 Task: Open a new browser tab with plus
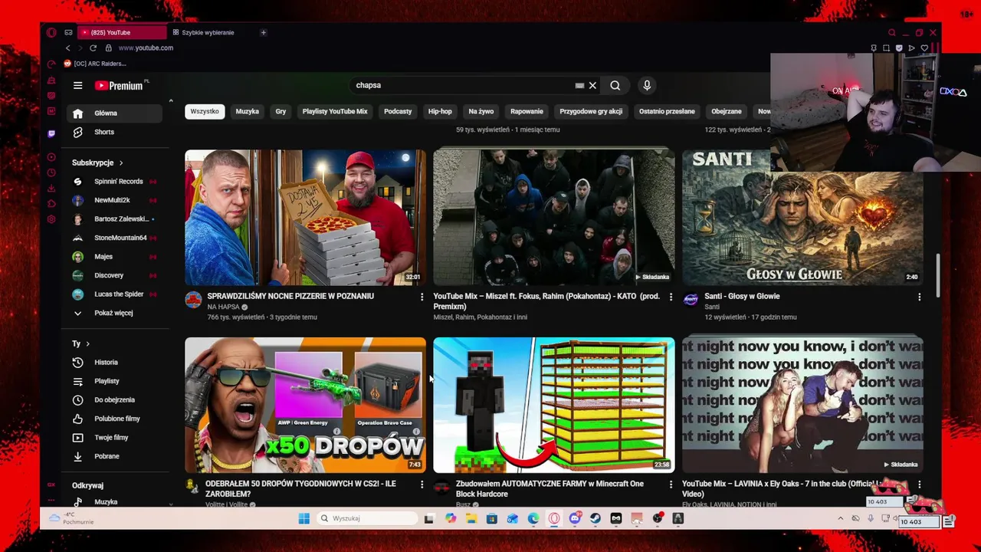[x=263, y=32]
